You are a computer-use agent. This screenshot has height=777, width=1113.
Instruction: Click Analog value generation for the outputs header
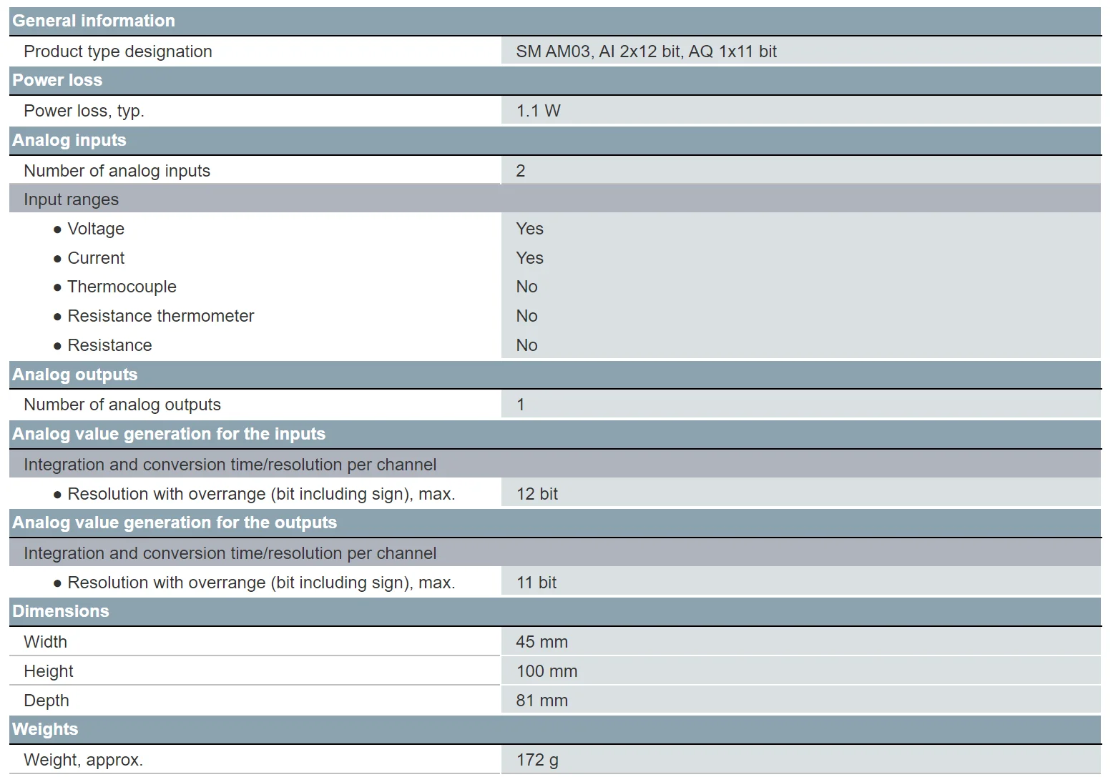[x=555, y=523]
